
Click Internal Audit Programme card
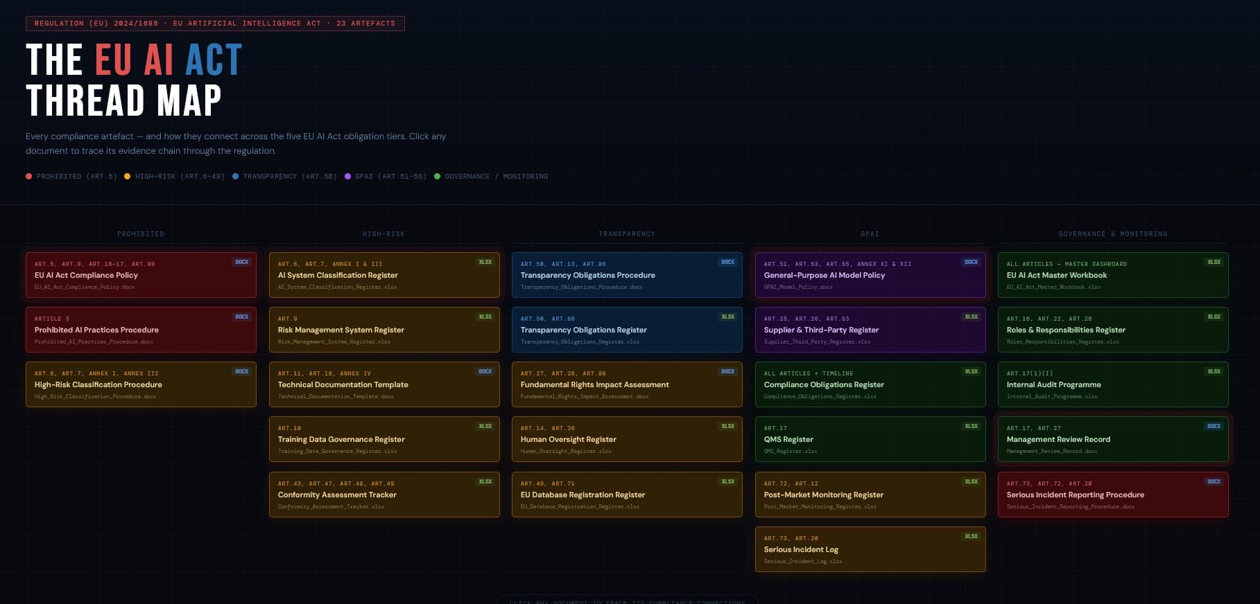click(1113, 384)
